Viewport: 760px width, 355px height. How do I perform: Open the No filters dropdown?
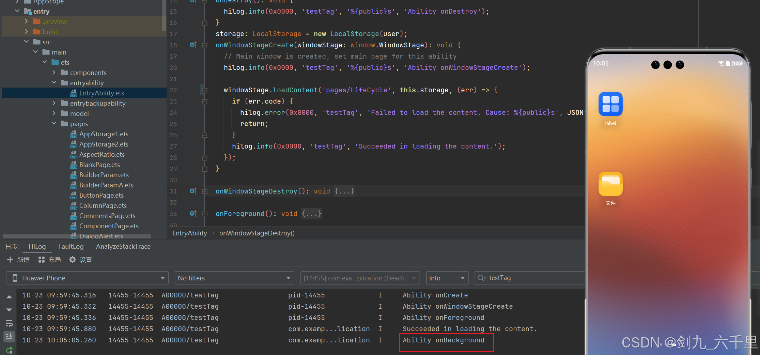[x=234, y=278]
